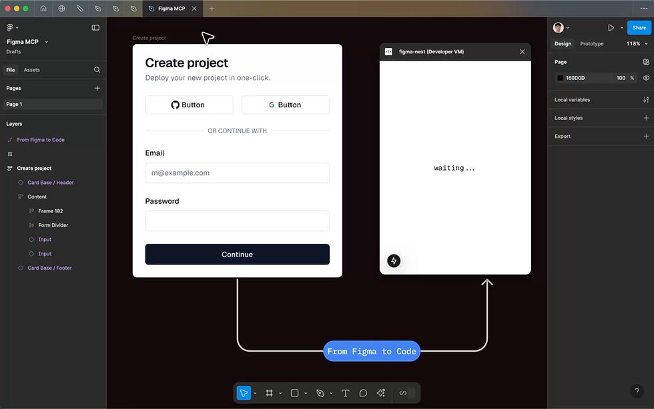Open the Local variables settings icon
Image resolution: width=654 pixels, height=409 pixels.
646,99
